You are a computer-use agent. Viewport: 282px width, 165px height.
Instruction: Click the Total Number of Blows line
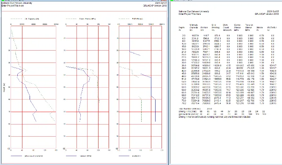point(195,109)
